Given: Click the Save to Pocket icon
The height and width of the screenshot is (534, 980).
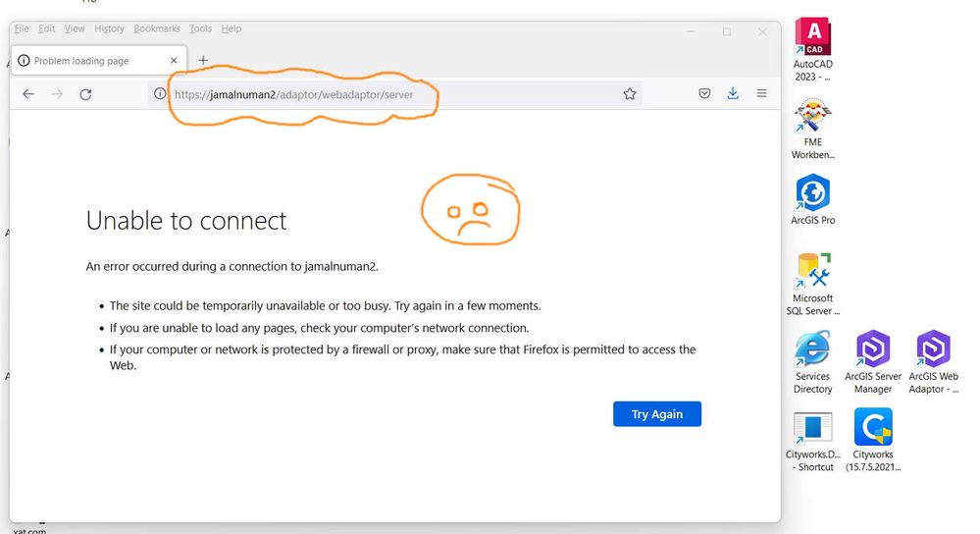Looking at the screenshot, I should pyautogui.click(x=704, y=94).
